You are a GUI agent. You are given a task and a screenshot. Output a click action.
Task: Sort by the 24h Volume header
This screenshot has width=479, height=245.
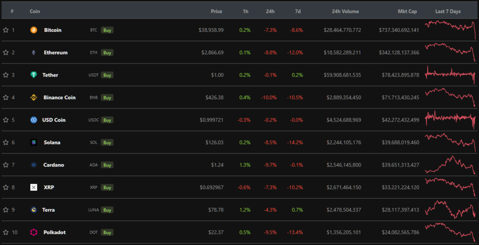click(x=345, y=11)
